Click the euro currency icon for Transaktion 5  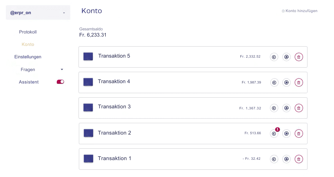click(x=274, y=57)
